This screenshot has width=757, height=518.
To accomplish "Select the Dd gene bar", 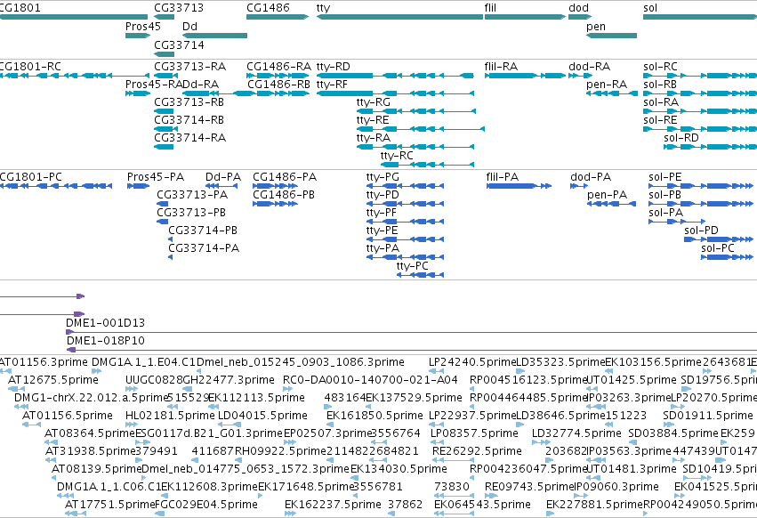I will coord(215,36).
